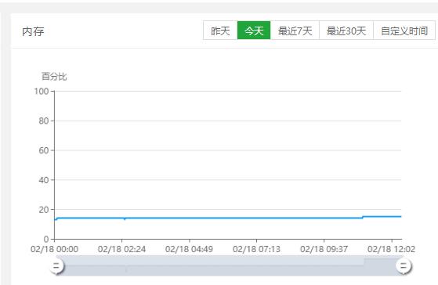This screenshot has height=285, width=438.
Task: Click the 内存 panel title
Action: pyautogui.click(x=33, y=31)
